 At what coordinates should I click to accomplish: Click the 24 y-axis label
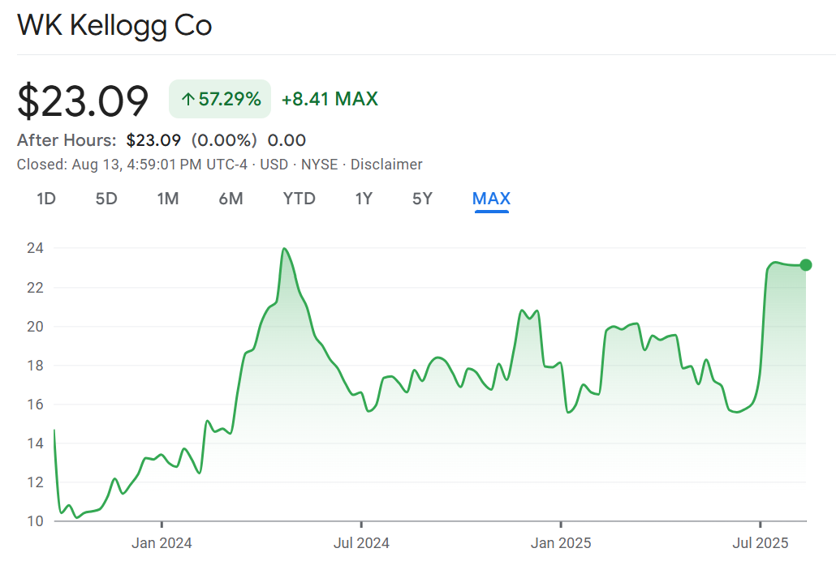tap(35, 248)
